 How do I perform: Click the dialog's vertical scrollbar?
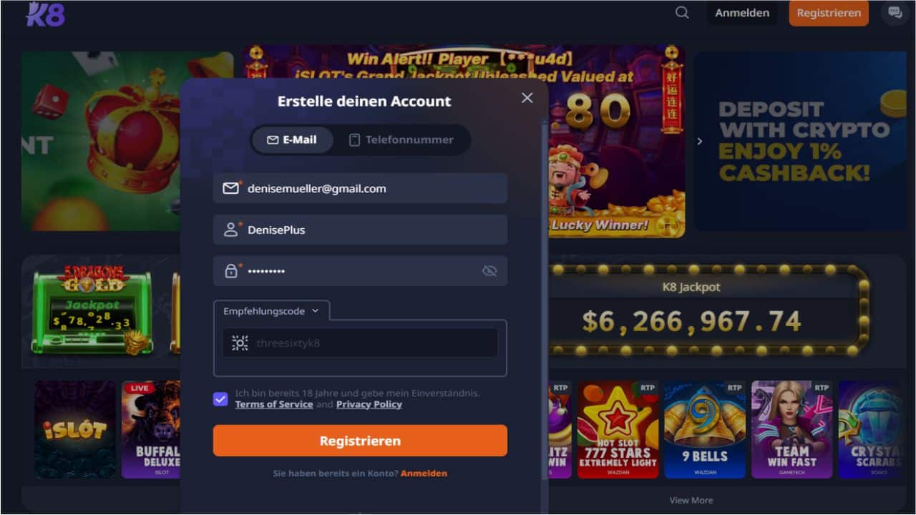[545, 315]
